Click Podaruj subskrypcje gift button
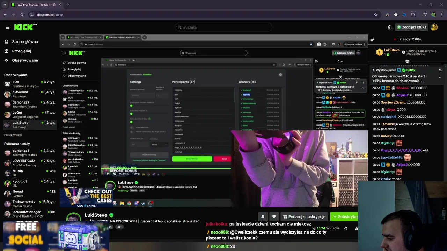Screen dimensions: 447x251 (x=304, y=216)
